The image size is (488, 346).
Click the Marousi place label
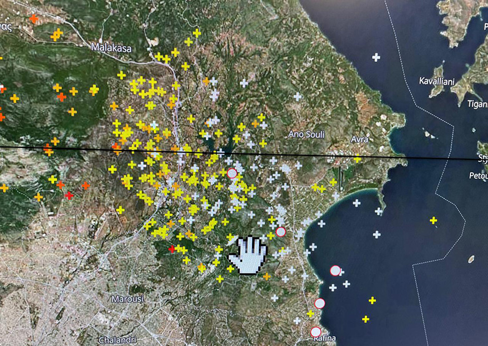tap(127, 299)
